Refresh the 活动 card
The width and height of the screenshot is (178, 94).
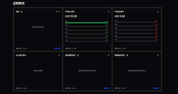point(59,12)
